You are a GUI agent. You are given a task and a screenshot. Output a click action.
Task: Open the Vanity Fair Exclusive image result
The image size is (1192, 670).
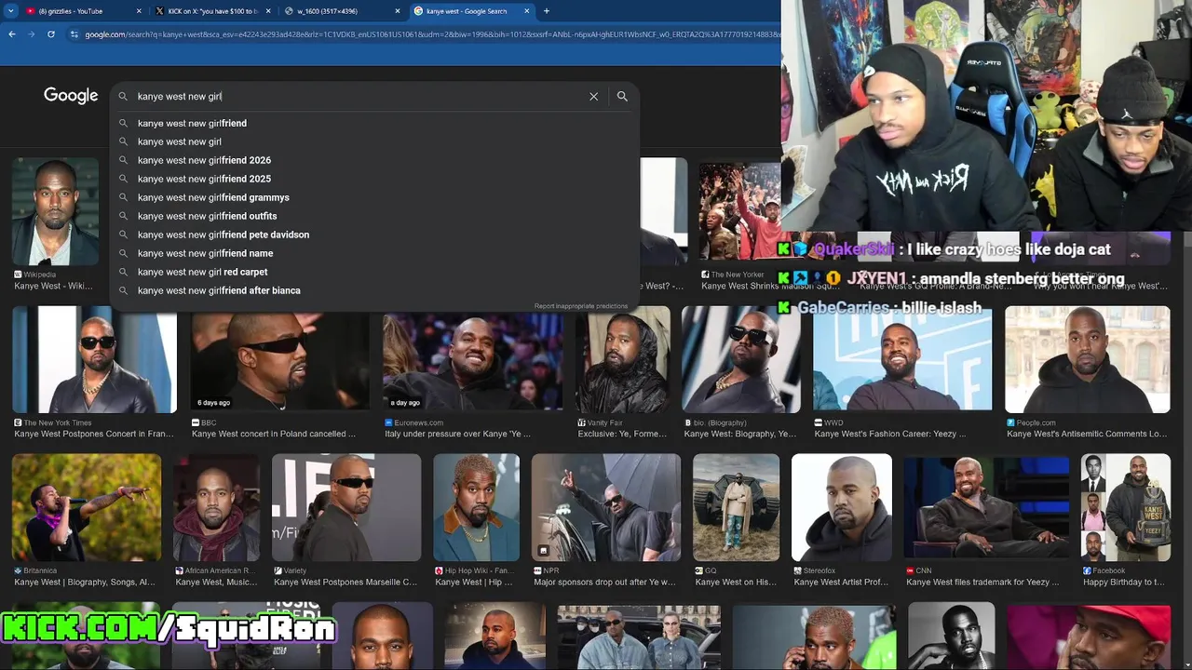[622, 359]
